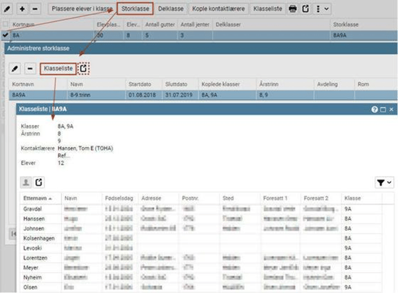Open the Delklasse toolbar item
This screenshot has height=293, width=398.
click(x=171, y=9)
